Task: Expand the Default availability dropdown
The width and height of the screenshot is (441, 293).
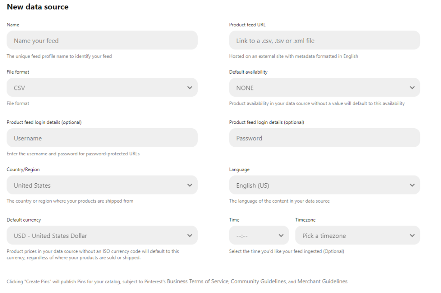Action: [x=324, y=88]
